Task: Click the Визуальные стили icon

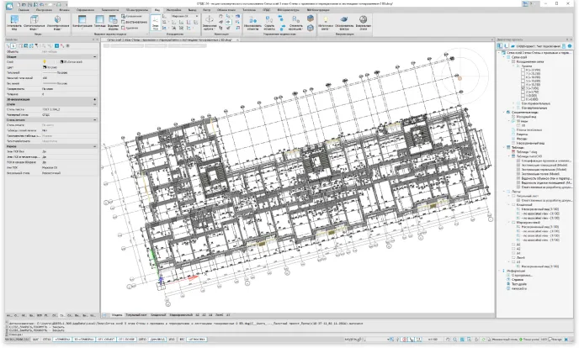Action: [x=363, y=24]
